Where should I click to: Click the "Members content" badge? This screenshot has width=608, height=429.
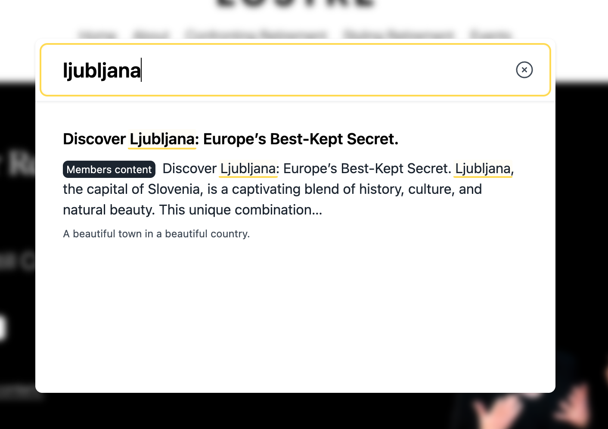[x=109, y=169]
